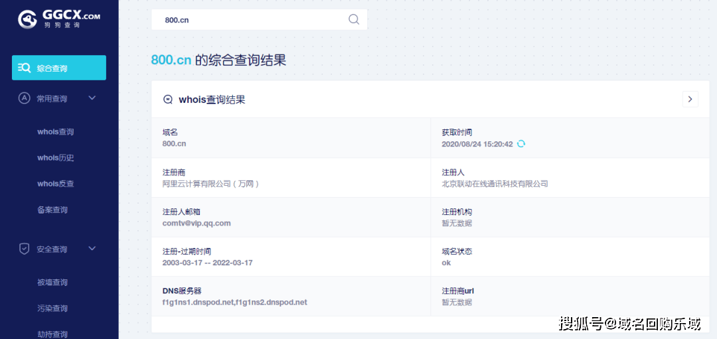Image resolution: width=717 pixels, height=339 pixels.
Task: Click the 安全查询 menu label
Action: coord(52,249)
